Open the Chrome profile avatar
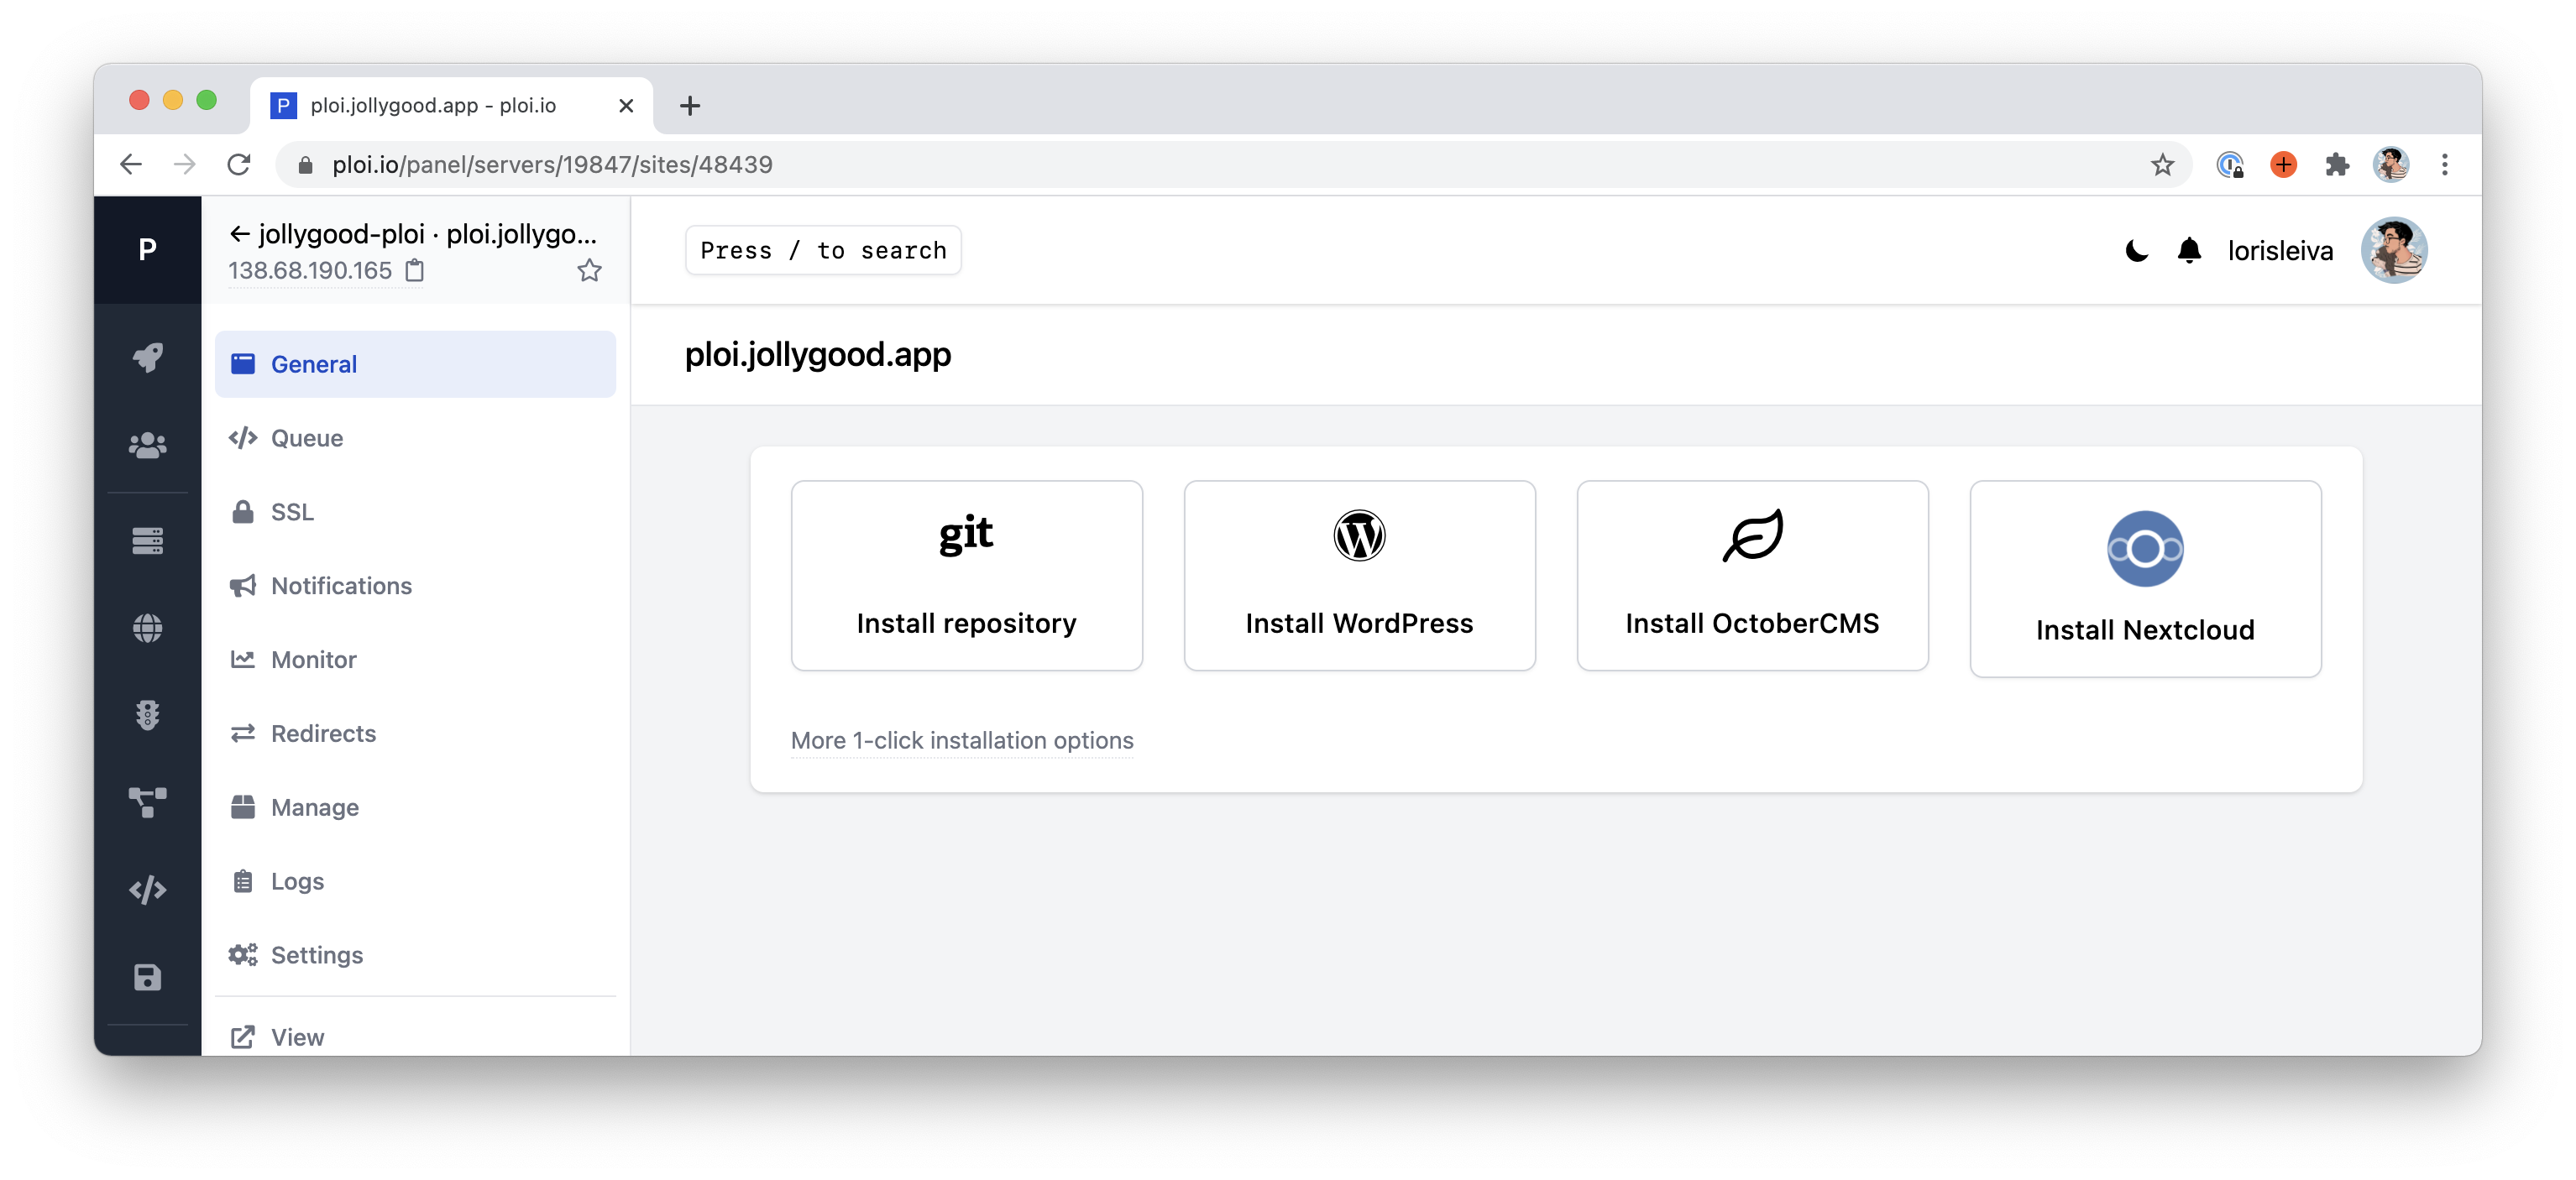Image resolution: width=2576 pixels, height=1180 pixels. (x=2390, y=164)
